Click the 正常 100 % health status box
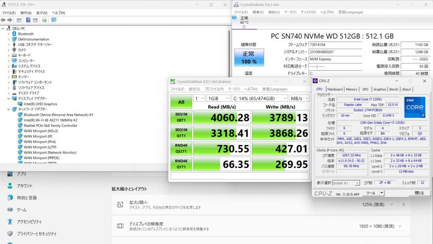Image resolution: width=433 pixels, height=244 pixels. click(249, 58)
